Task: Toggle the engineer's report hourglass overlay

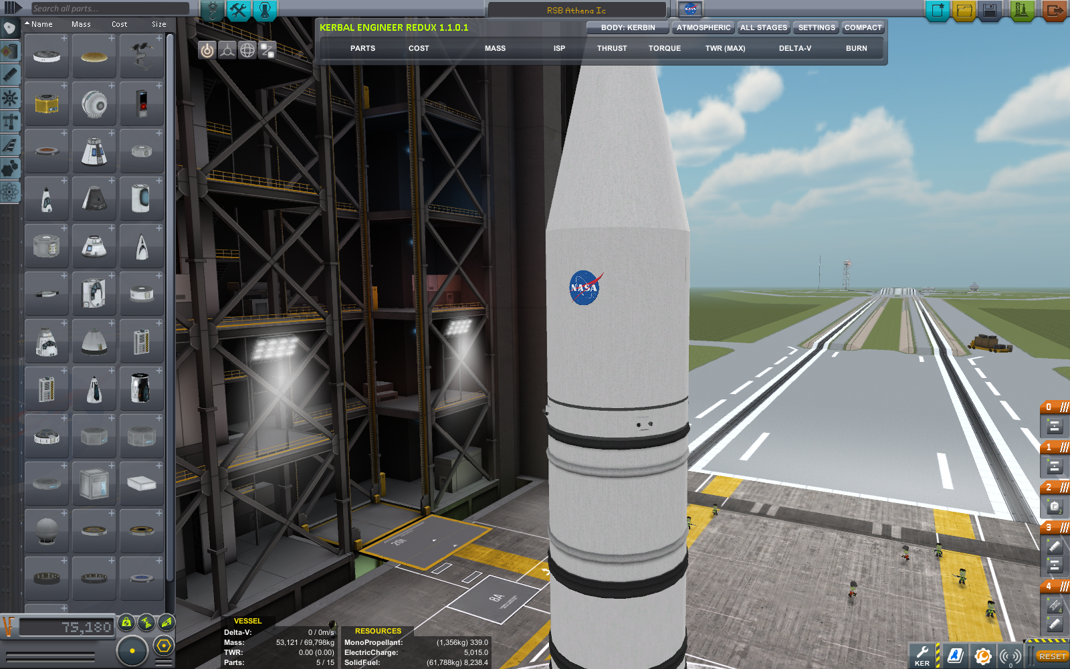Action: pyautogui.click(x=146, y=623)
